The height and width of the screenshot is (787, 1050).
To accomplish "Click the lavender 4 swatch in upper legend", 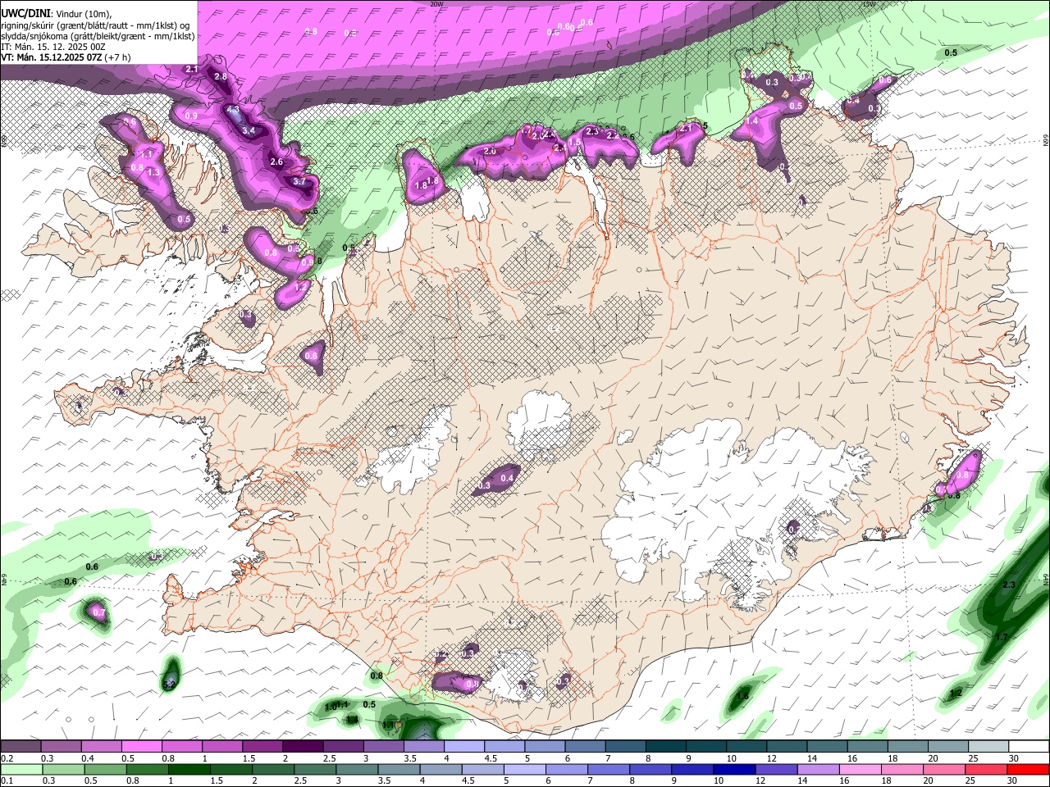I will coord(464,747).
